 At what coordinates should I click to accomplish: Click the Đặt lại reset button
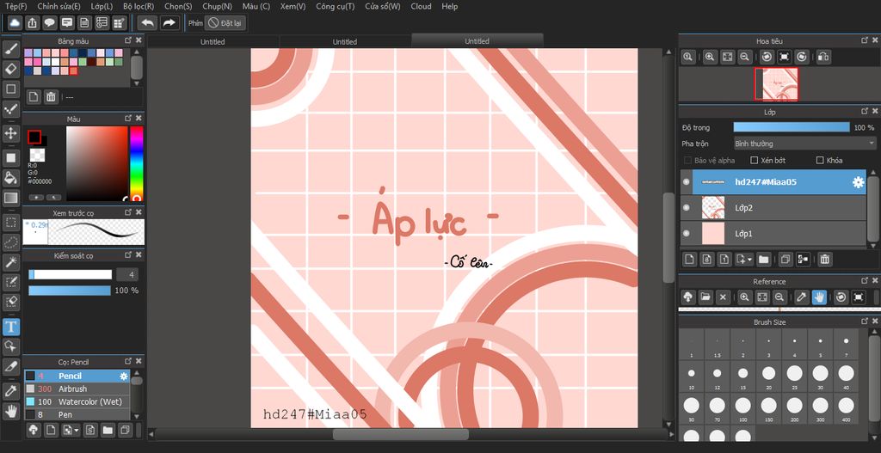pos(225,23)
